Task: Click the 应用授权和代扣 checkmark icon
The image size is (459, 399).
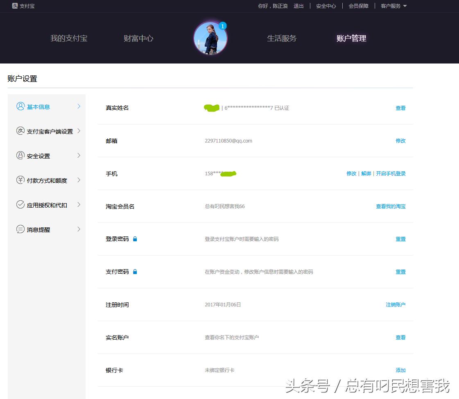Action: [x=21, y=204]
